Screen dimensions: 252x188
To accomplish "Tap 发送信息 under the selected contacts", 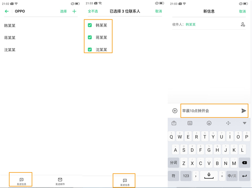I will pos(125,182).
